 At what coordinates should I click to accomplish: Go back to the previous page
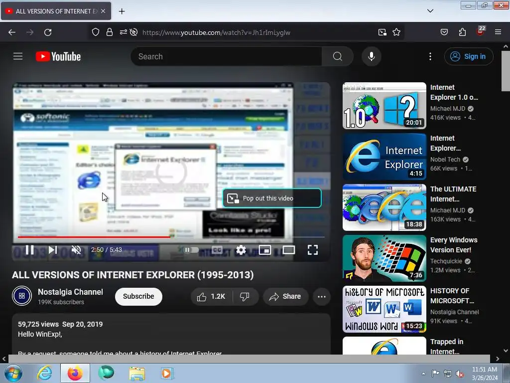point(12,32)
